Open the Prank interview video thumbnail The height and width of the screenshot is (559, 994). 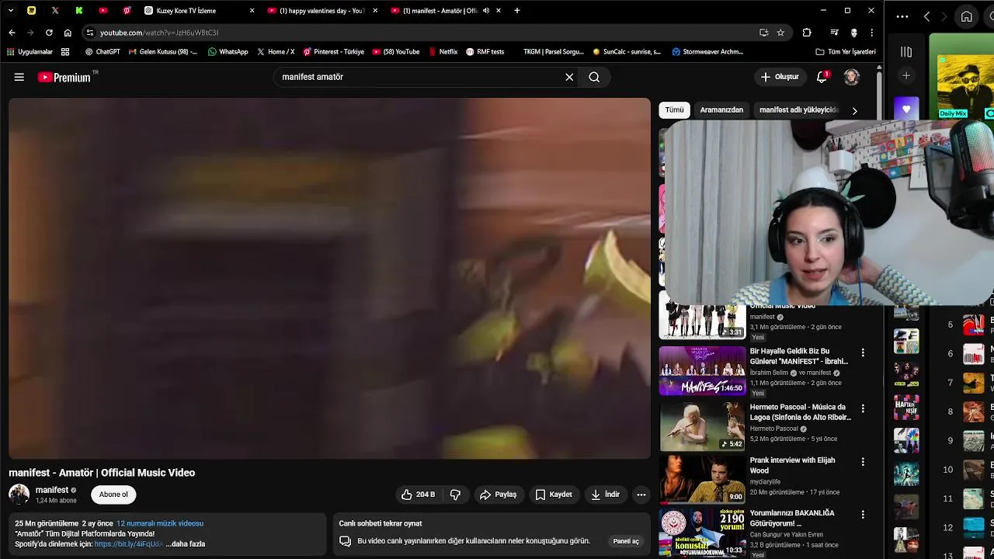tap(702, 479)
